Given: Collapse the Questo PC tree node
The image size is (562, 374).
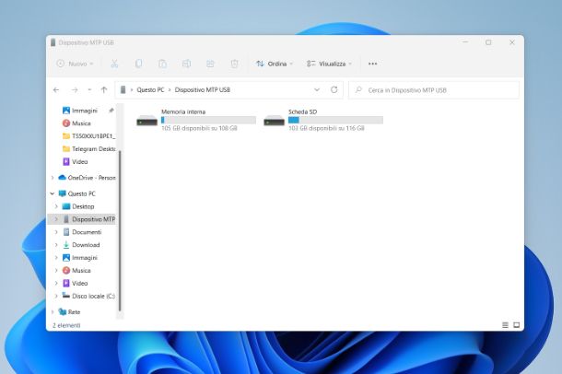Looking at the screenshot, I should coord(53,193).
